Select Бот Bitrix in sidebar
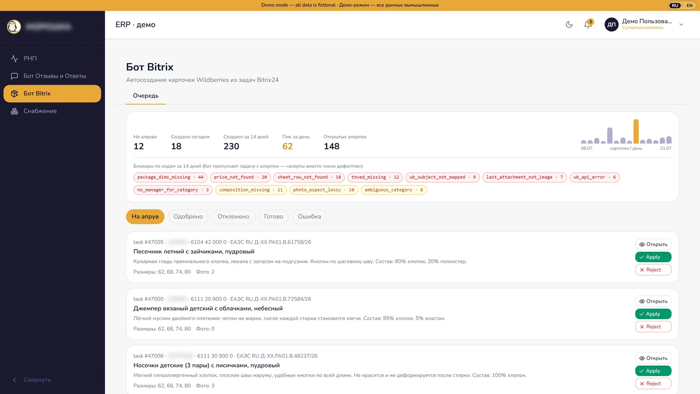The height and width of the screenshot is (394, 700). (52, 93)
